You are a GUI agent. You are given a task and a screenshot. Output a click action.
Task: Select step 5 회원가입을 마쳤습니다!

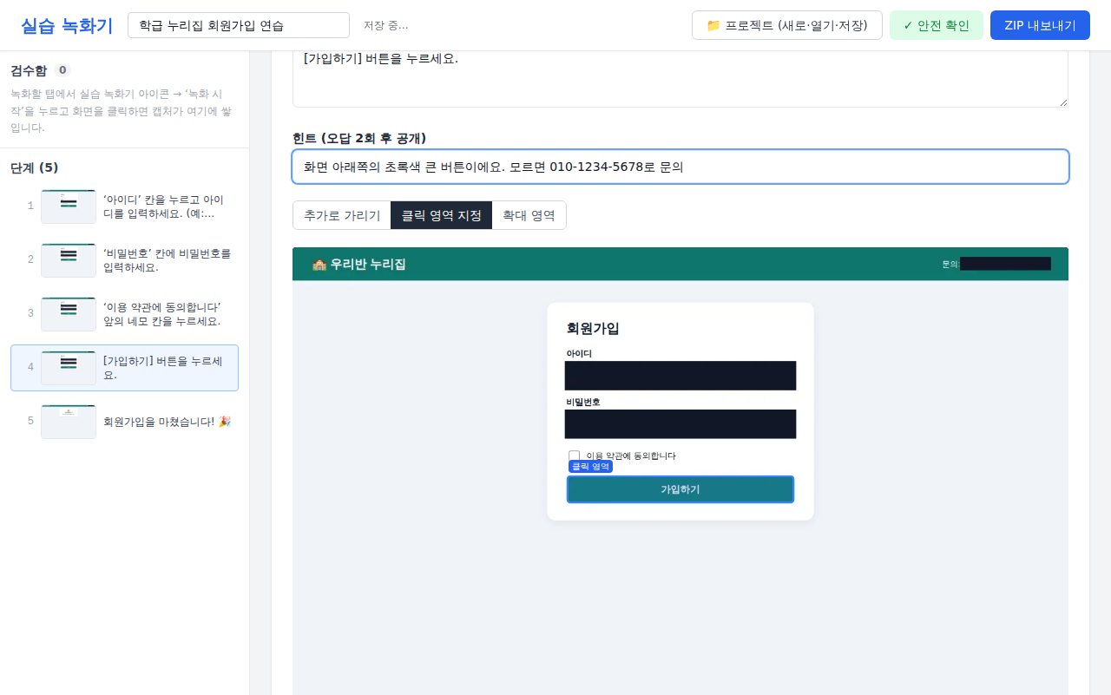(124, 422)
